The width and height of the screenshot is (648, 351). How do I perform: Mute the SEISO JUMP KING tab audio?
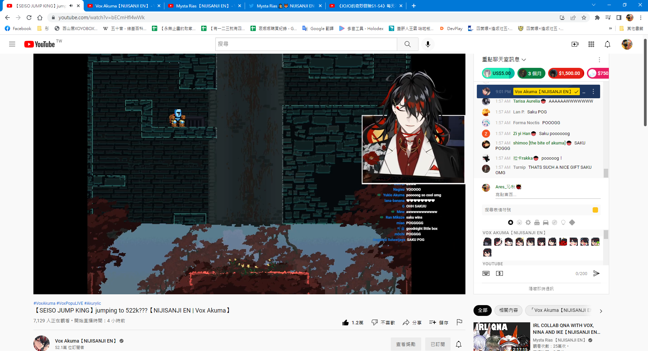coord(71,6)
